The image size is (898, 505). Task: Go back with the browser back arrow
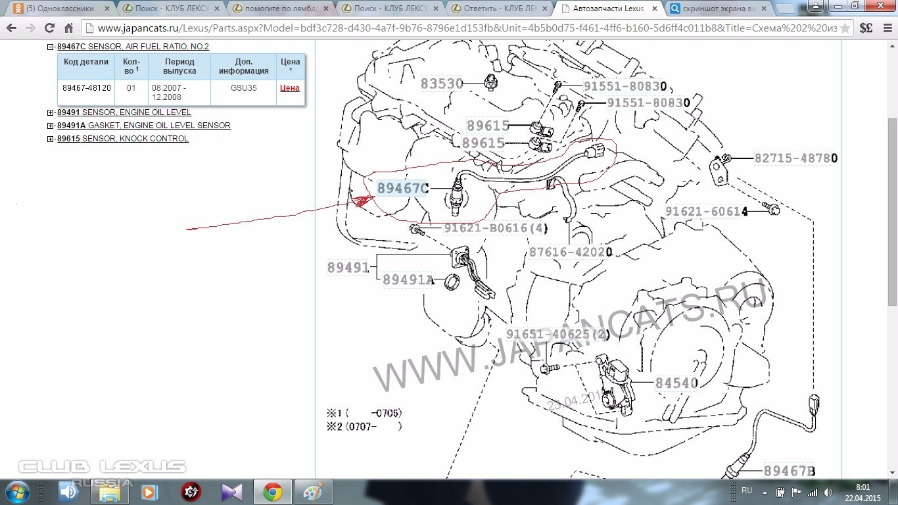pyautogui.click(x=11, y=28)
